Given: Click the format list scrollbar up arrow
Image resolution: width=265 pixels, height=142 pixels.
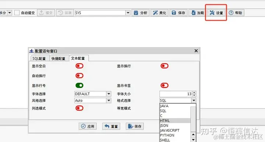Looking at the screenshot, I should pyautogui.click(x=193, y=135).
